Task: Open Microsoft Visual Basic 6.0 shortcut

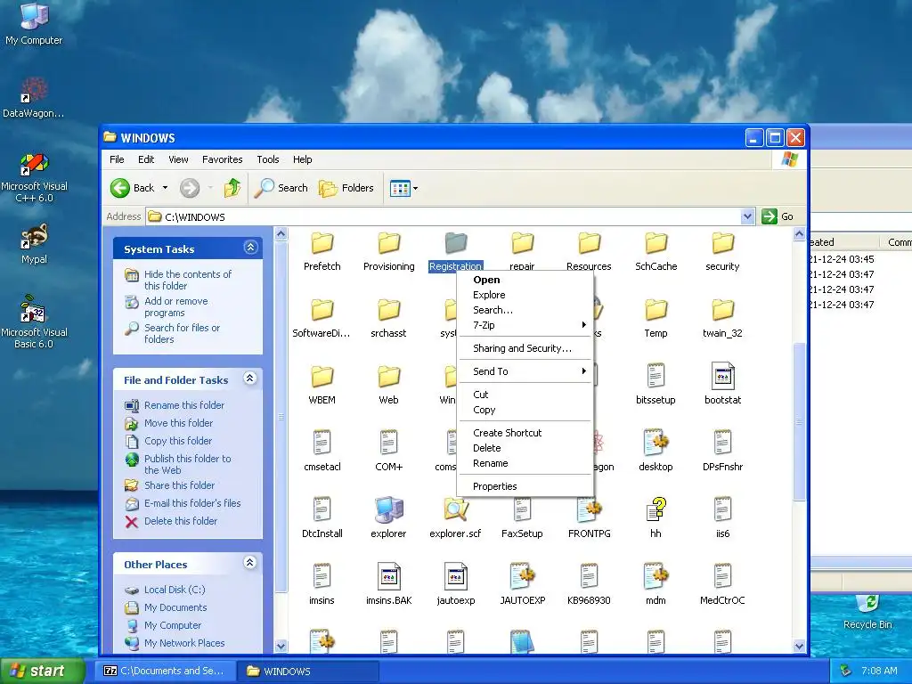Action: [x=34, y=322]
